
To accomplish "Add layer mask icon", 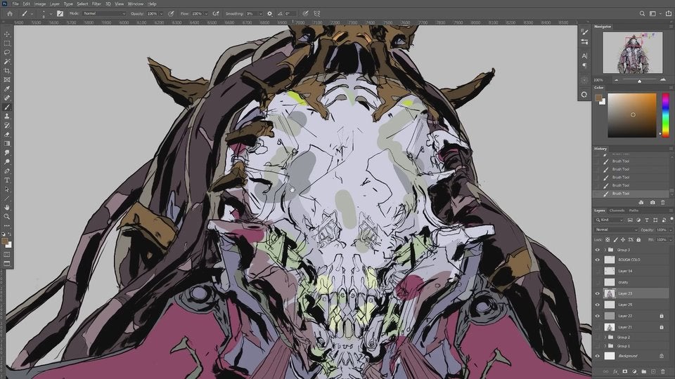I will point(624,371).
